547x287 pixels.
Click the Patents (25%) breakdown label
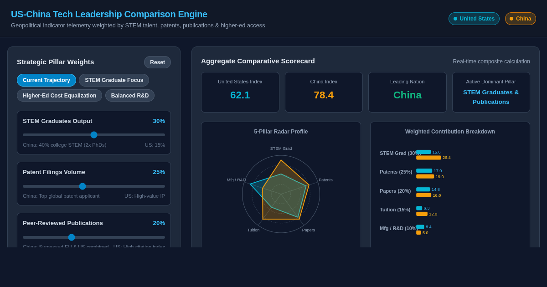(x=396, y=172)
